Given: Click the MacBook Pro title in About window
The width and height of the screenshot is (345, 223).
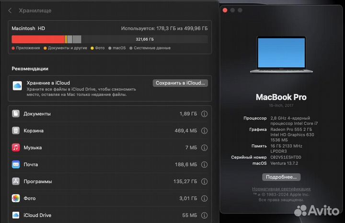Looking at the screenshot, I should [x=281, y=97].
